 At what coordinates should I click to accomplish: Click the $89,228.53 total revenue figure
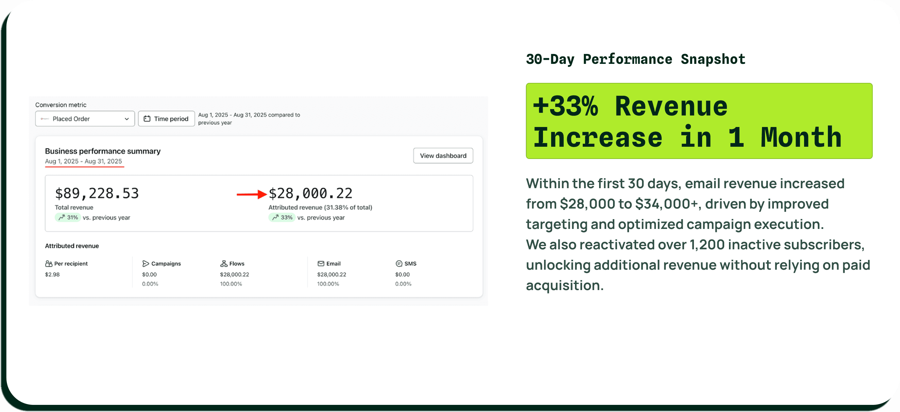point(97,193)
